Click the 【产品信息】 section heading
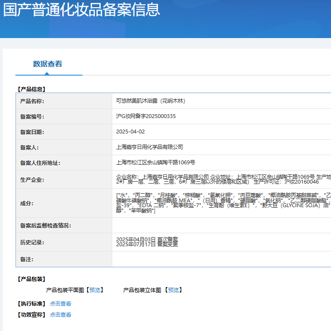The width and height of the screenshot is (331, 331). coord(31,89)
